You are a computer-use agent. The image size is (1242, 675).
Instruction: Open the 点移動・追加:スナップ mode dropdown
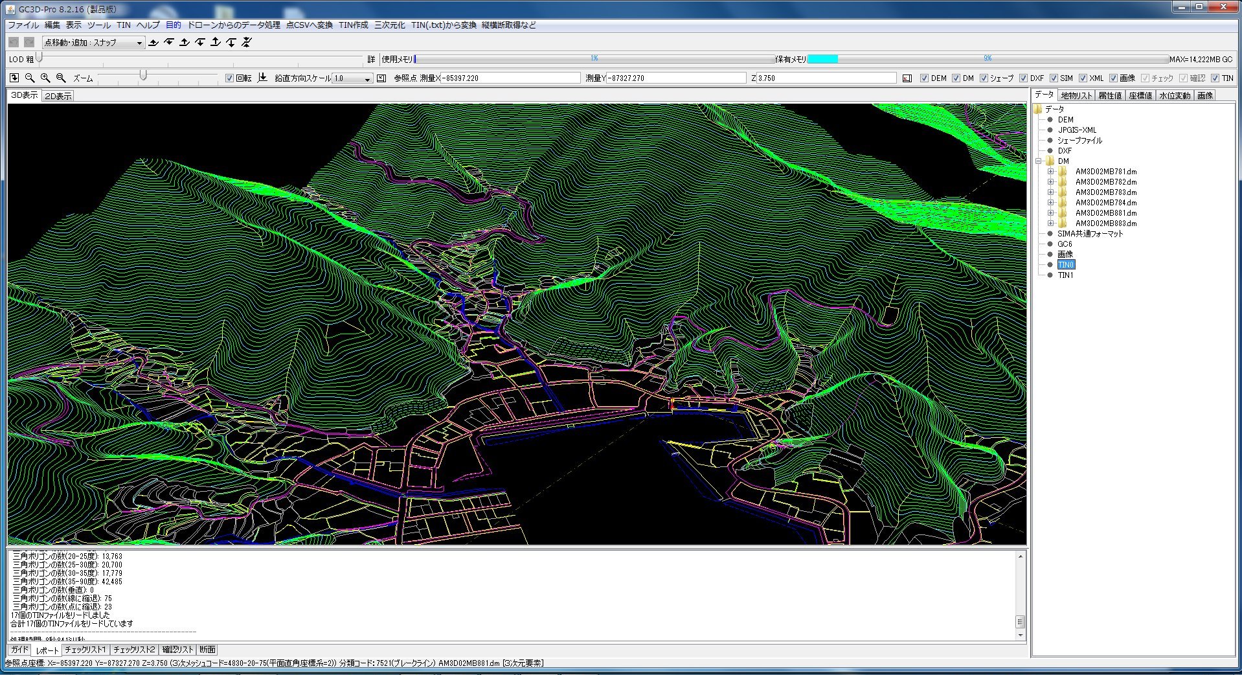click(93, 43)
